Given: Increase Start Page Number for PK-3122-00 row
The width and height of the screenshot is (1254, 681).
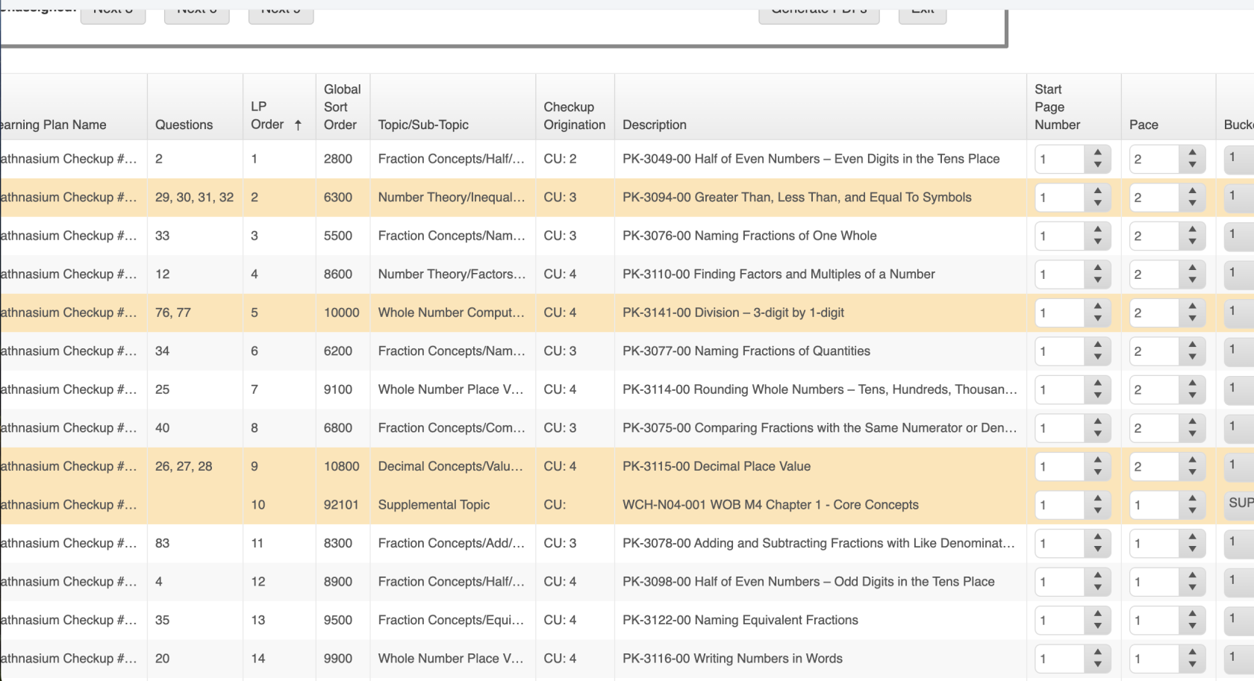Looking at the screenshot, I should (1097, 614).
